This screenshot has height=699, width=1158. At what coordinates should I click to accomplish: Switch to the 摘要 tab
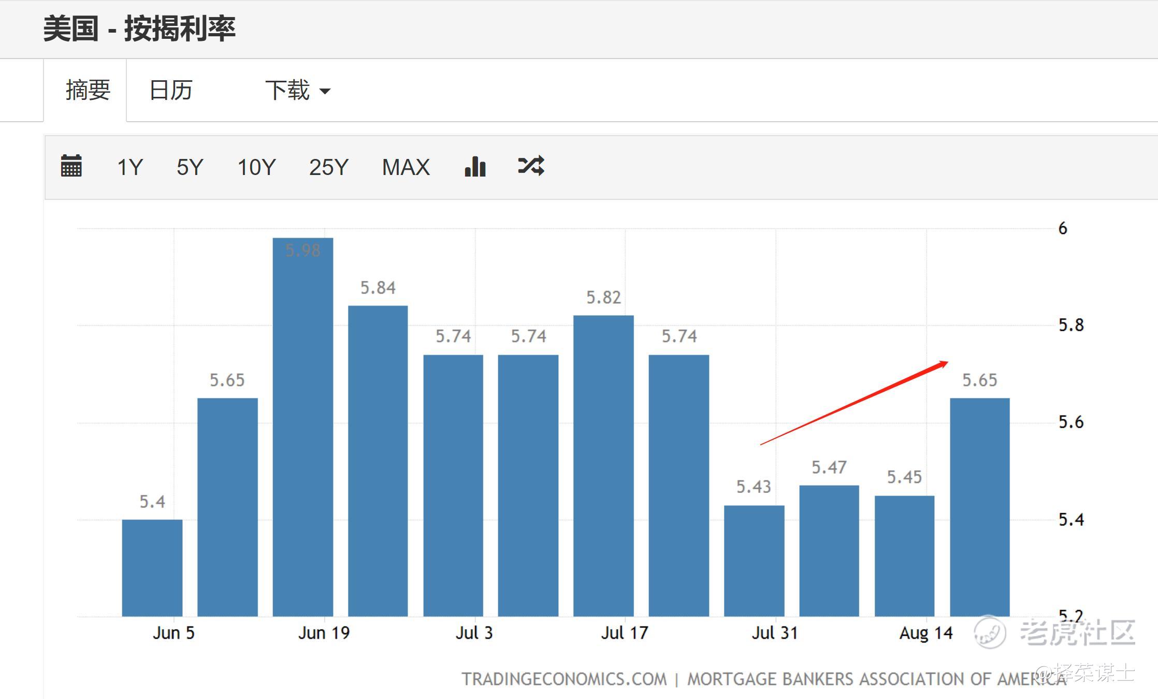[88, 90]
